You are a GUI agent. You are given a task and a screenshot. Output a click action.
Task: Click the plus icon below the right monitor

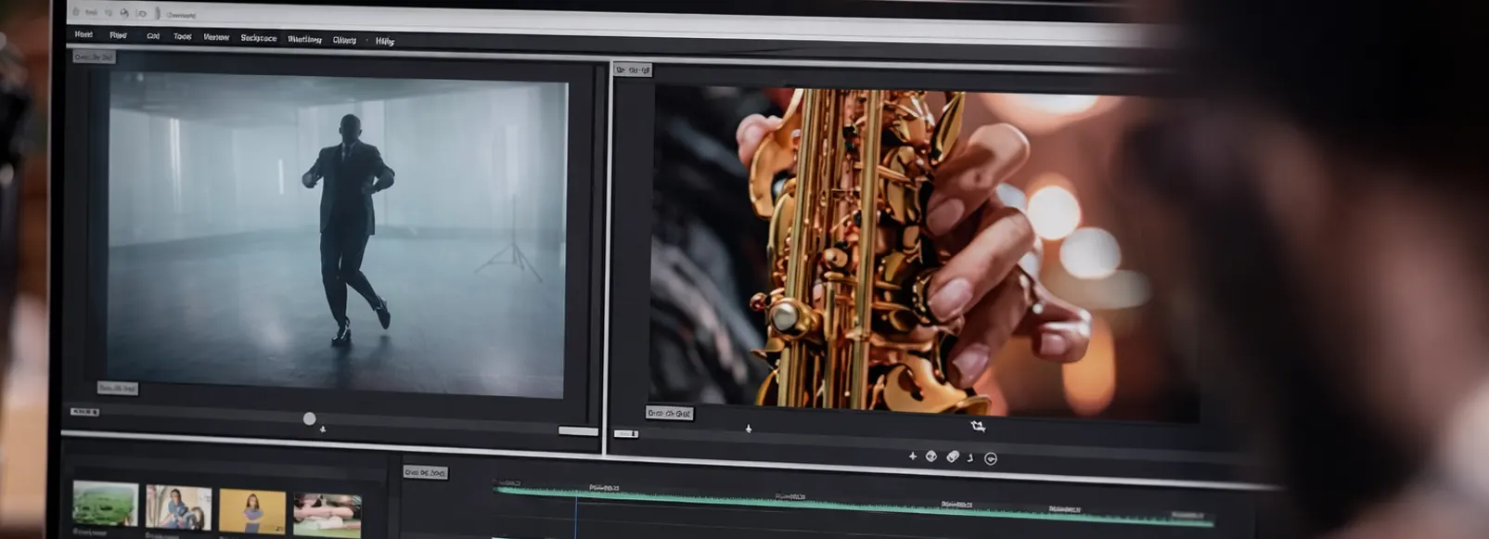point(913,456)
